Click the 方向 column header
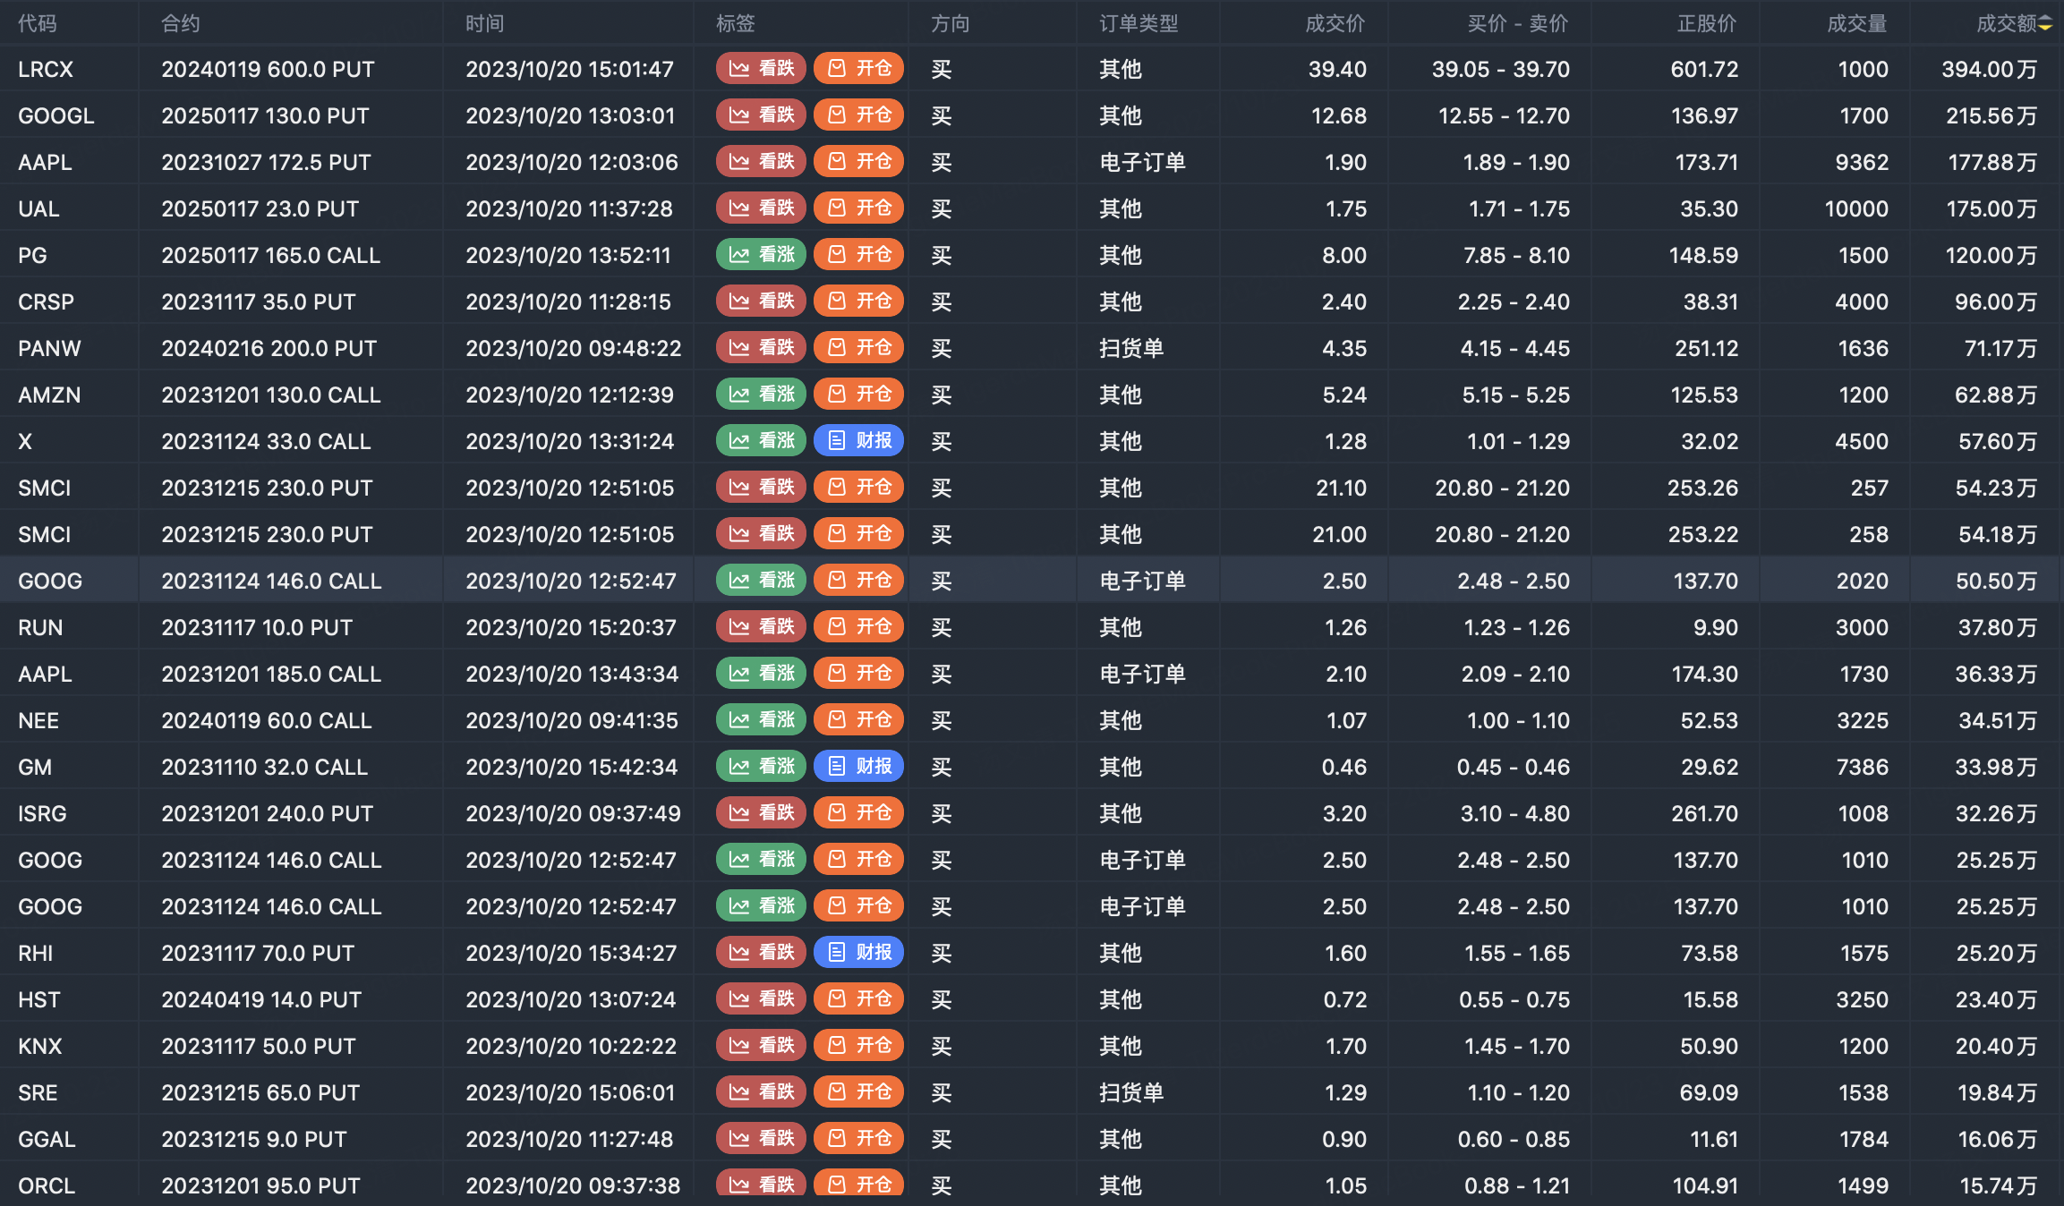Screen dimensions: 2064x1206 [951, 24]
